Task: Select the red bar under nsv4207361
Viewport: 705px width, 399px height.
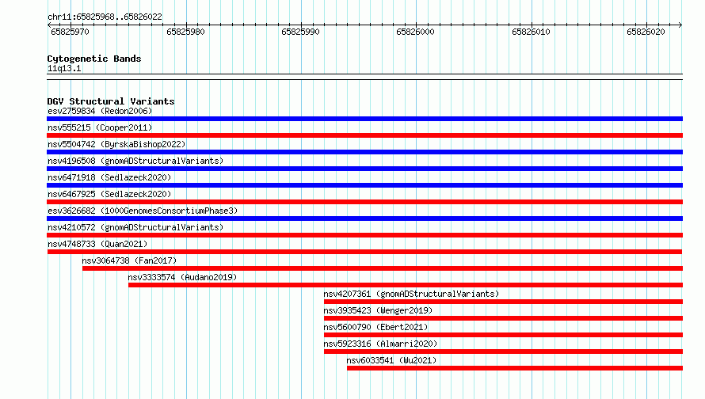Action: (x=503, y=302)
